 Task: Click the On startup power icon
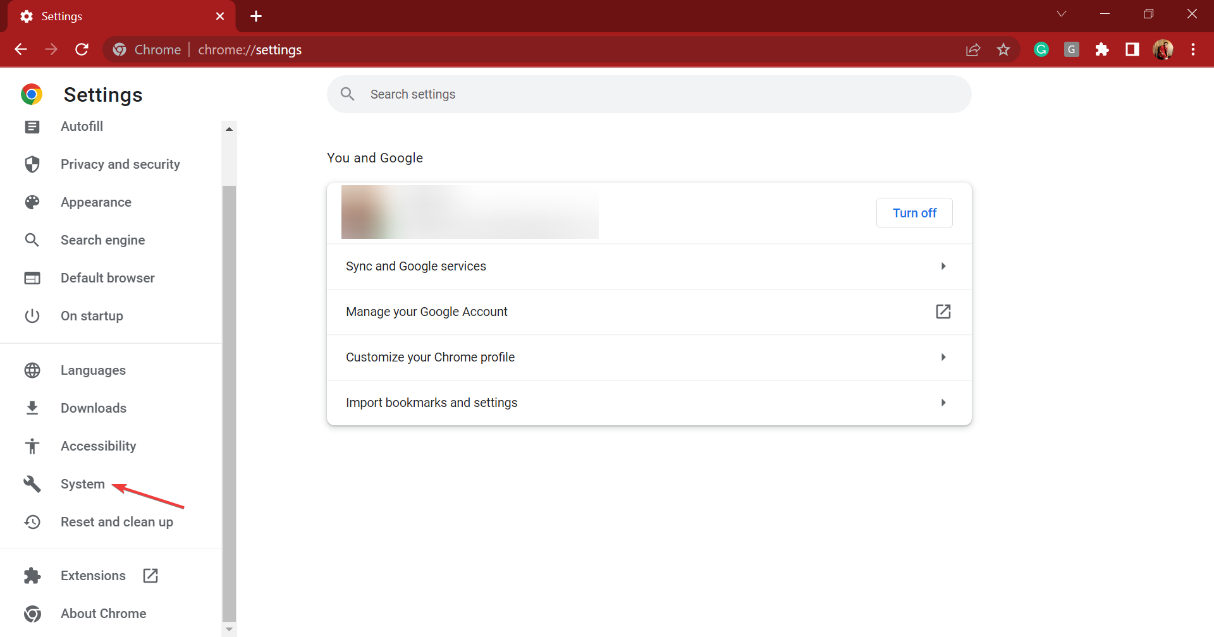click(32, 316)
